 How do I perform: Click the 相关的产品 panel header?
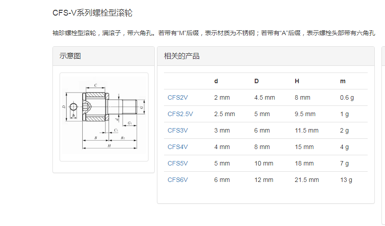pos(182,56)
